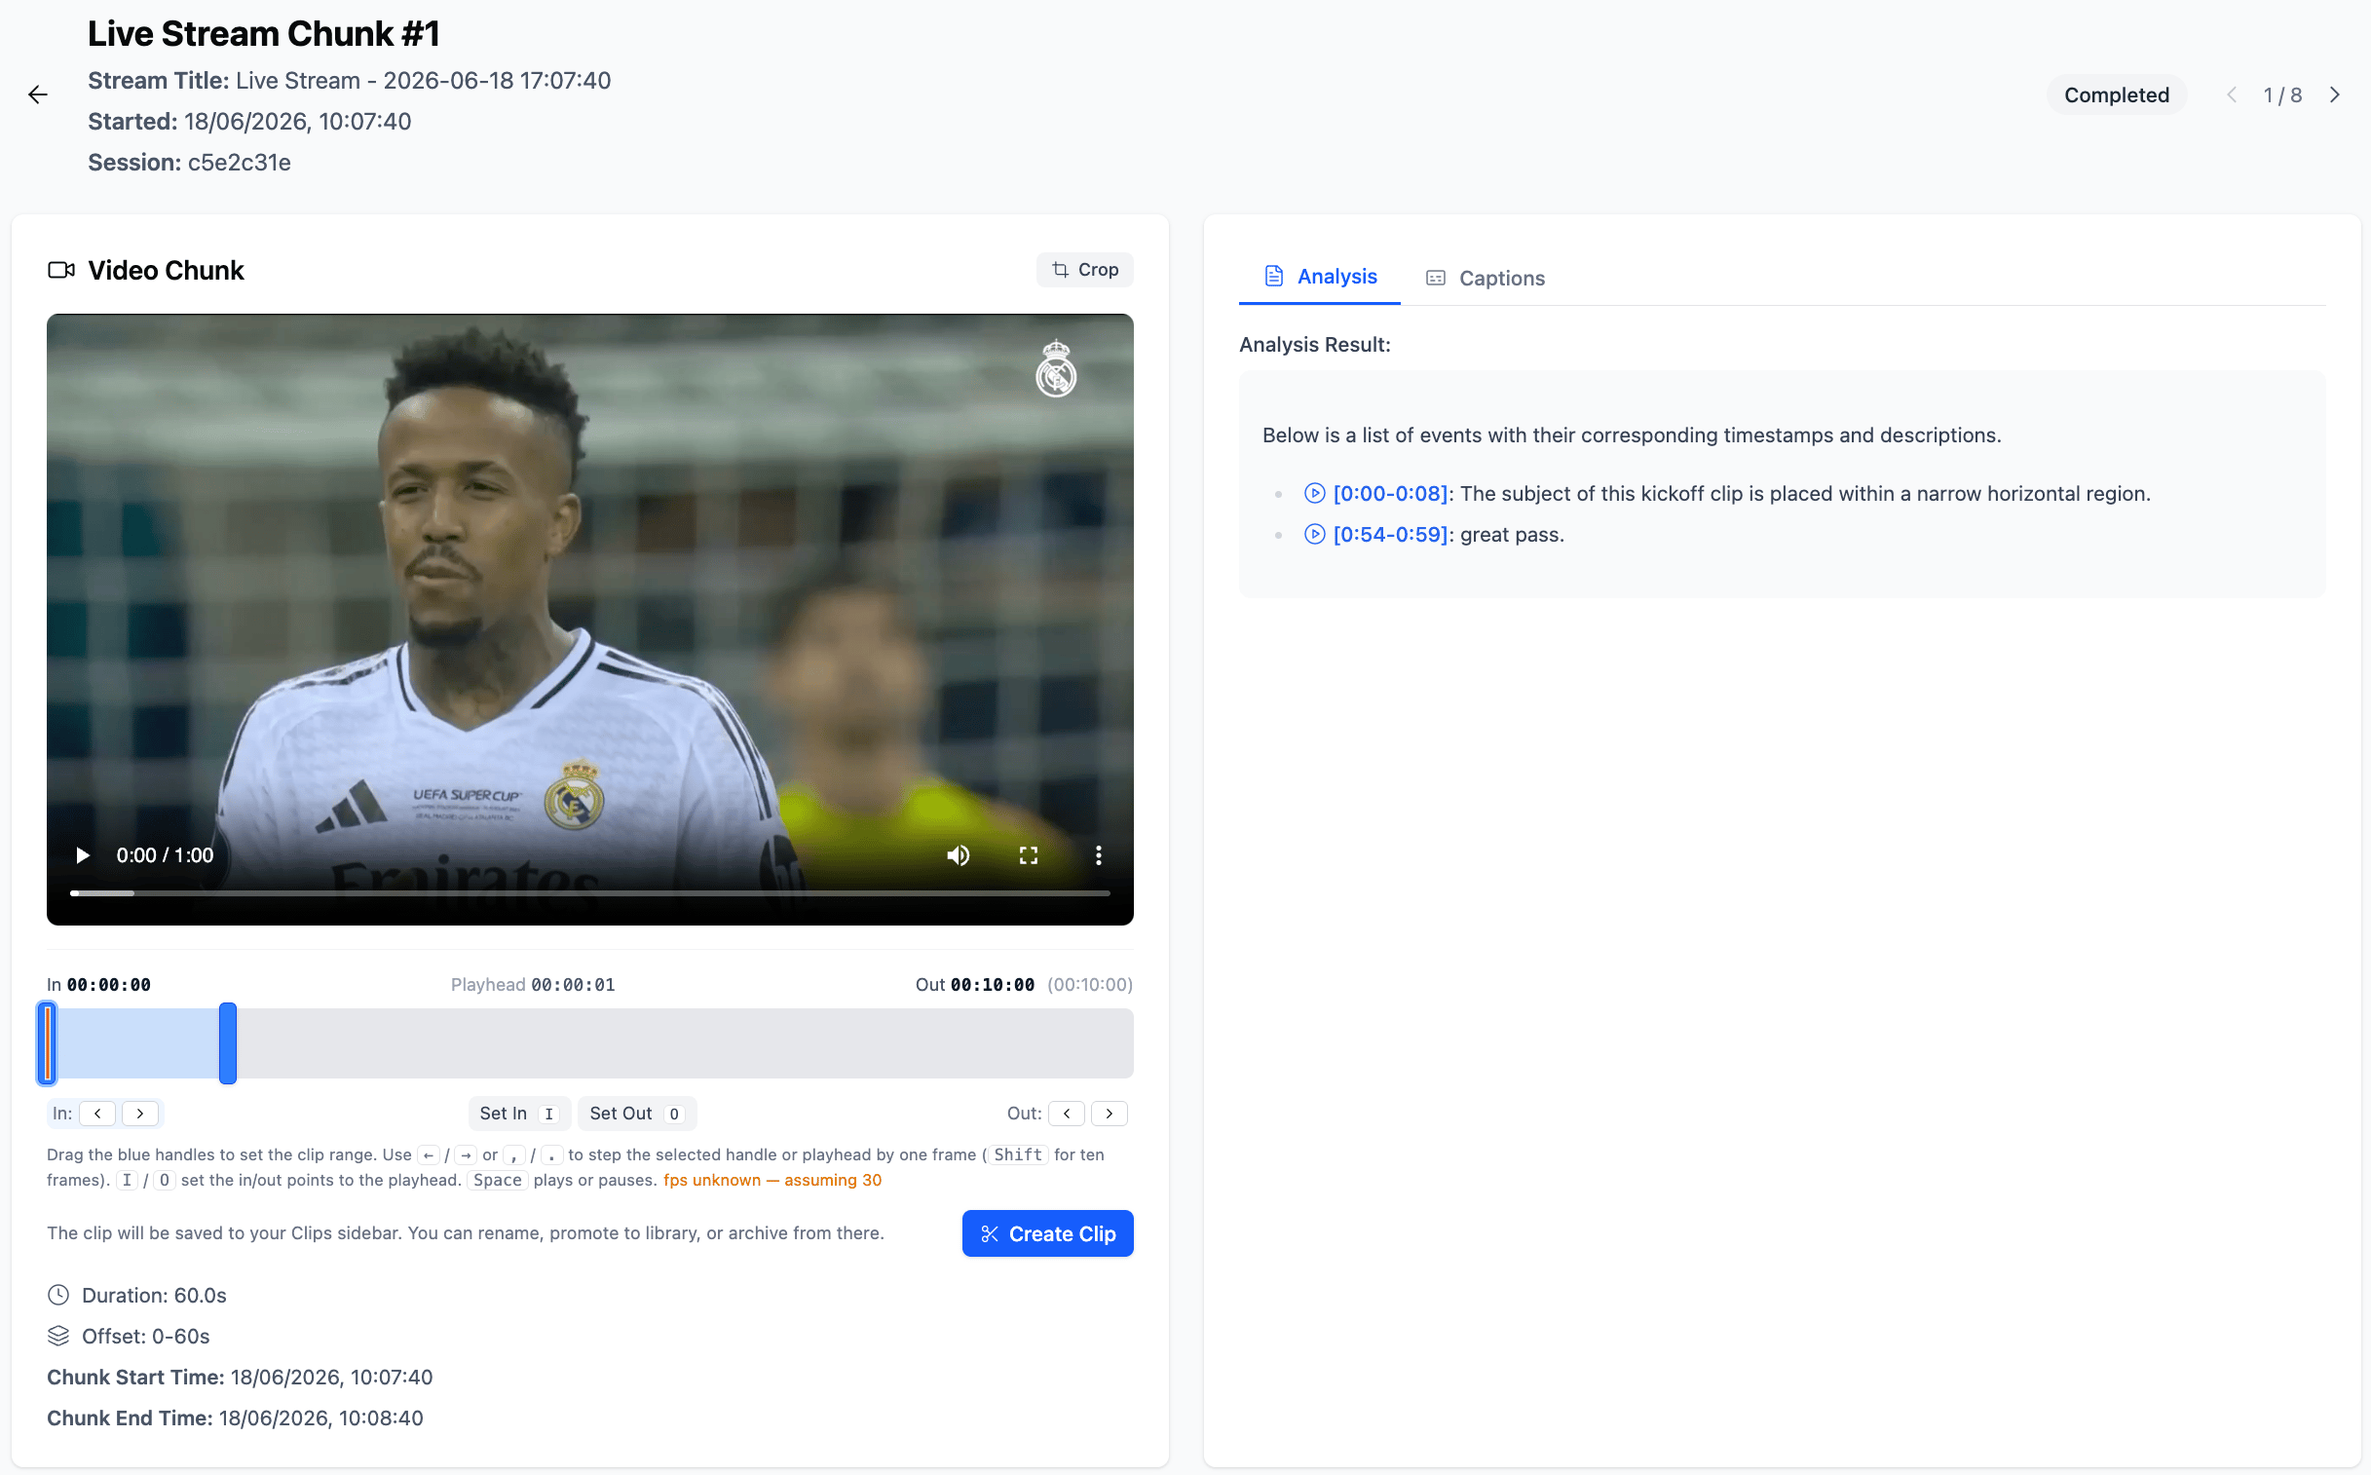Step the Out point forward one frame
This screenshot has height=1475, width=2371.
coord(1109,1114)
